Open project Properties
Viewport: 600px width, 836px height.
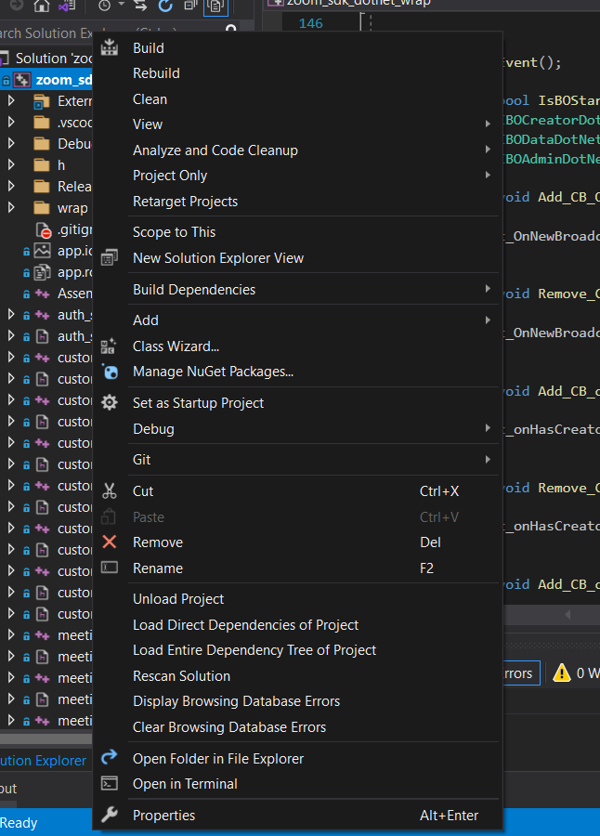coord(297,816)
